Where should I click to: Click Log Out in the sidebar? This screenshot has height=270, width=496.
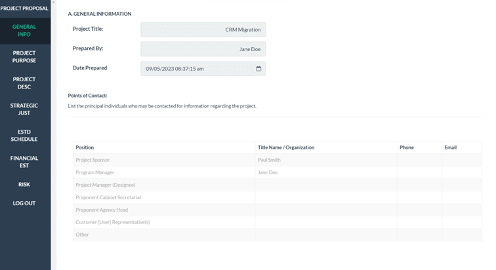tap(24, 203)
